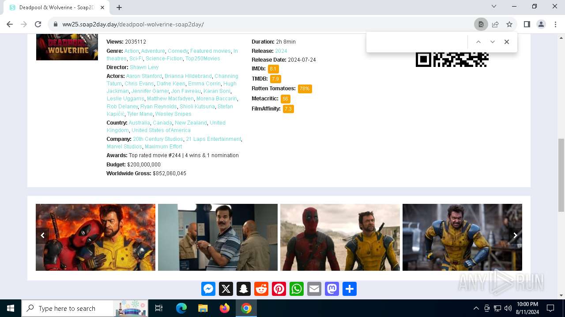Viewport: 565px width, 317px height.
Task: Open the Science-Fiction genre link
Action: pyautogui.click(x=164, y=59)
